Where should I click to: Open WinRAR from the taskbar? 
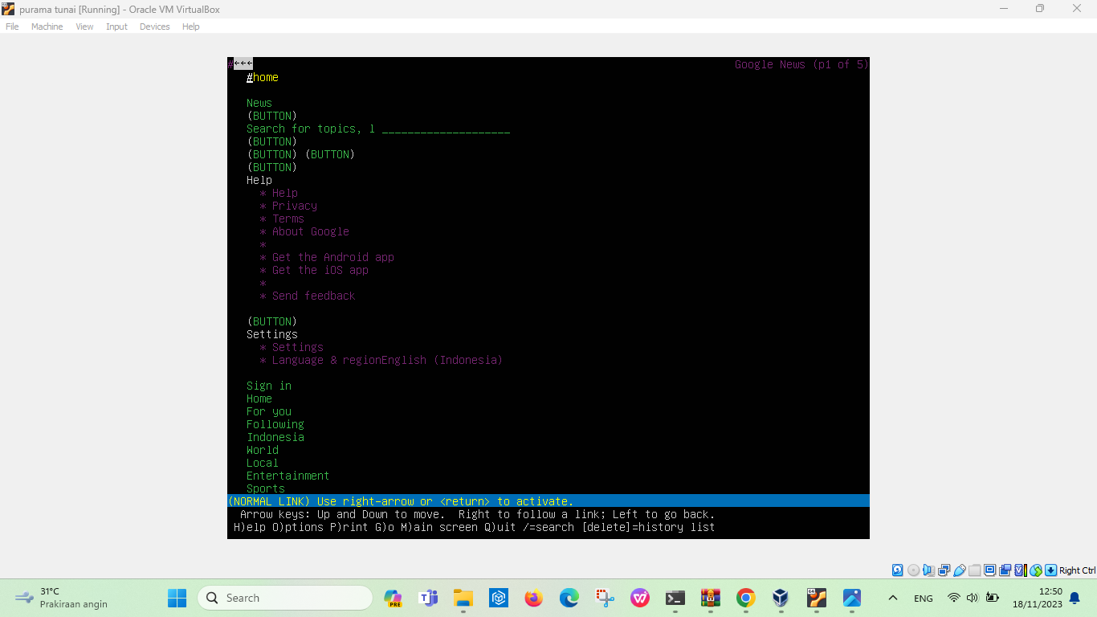tap(711, 598)
